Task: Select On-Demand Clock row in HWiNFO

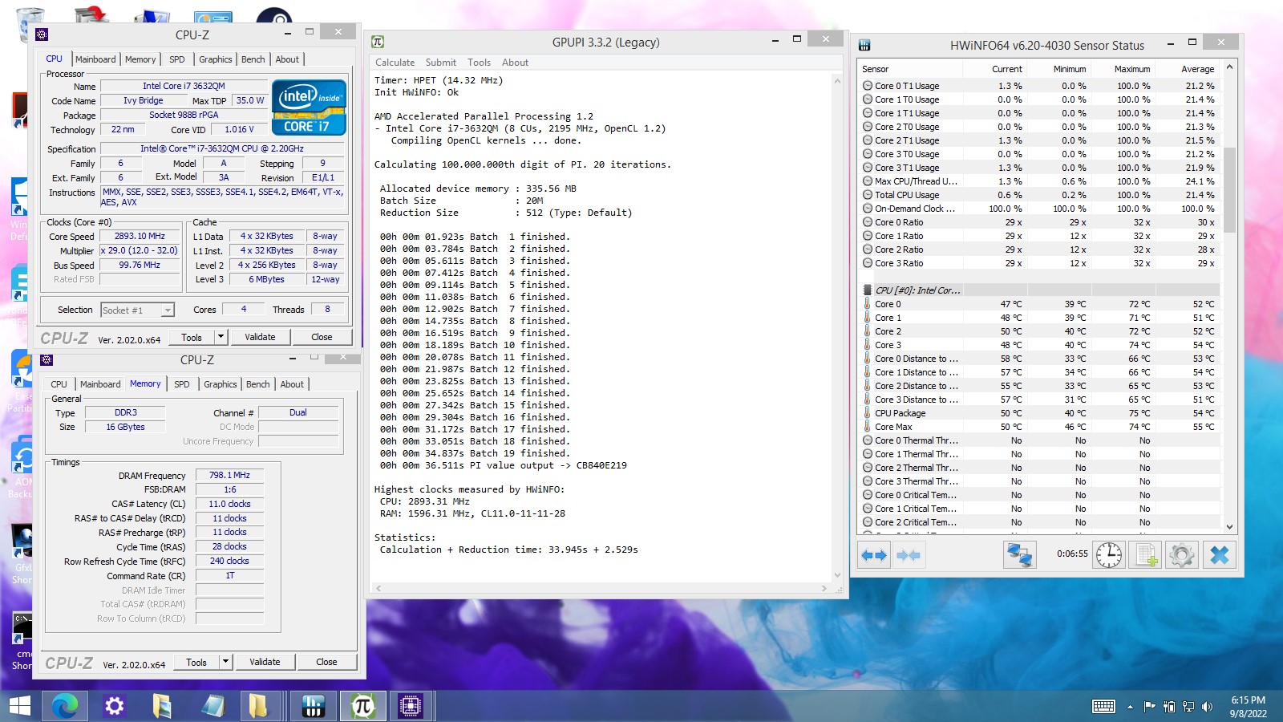Action: coord(1040,209)
